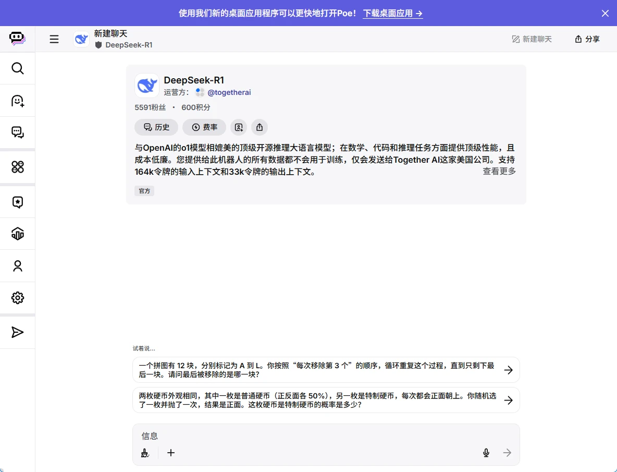The width and height of the screenshot is (617, 472).
Task: Select the 12-piece puzzle suggested prompt
Action: point(326,370)
